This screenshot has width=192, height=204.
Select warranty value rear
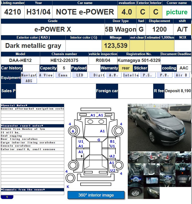(126, 68)
